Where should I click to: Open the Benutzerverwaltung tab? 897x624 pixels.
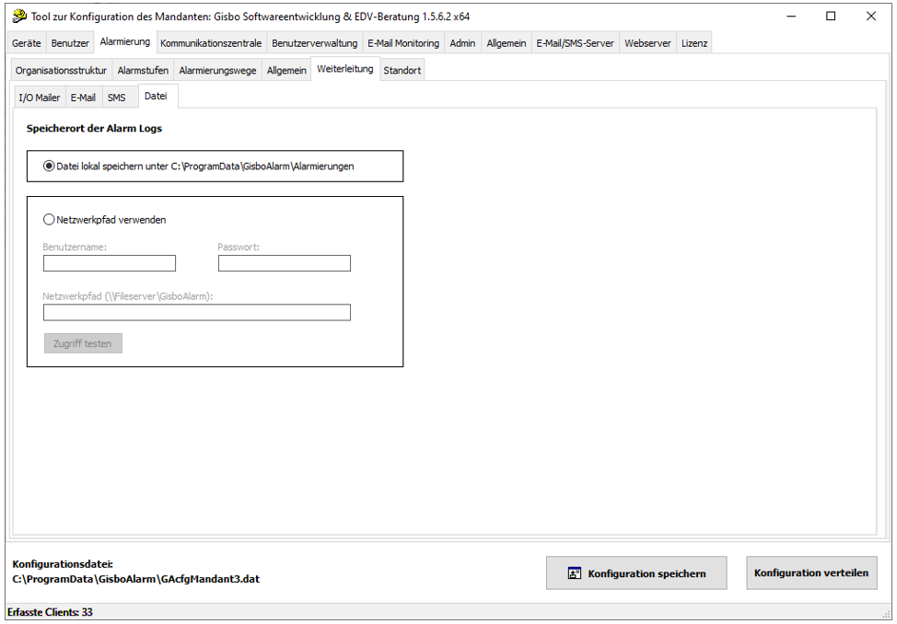(314, 43)
